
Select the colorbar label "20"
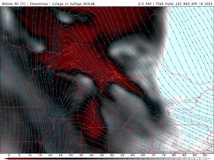50,155
